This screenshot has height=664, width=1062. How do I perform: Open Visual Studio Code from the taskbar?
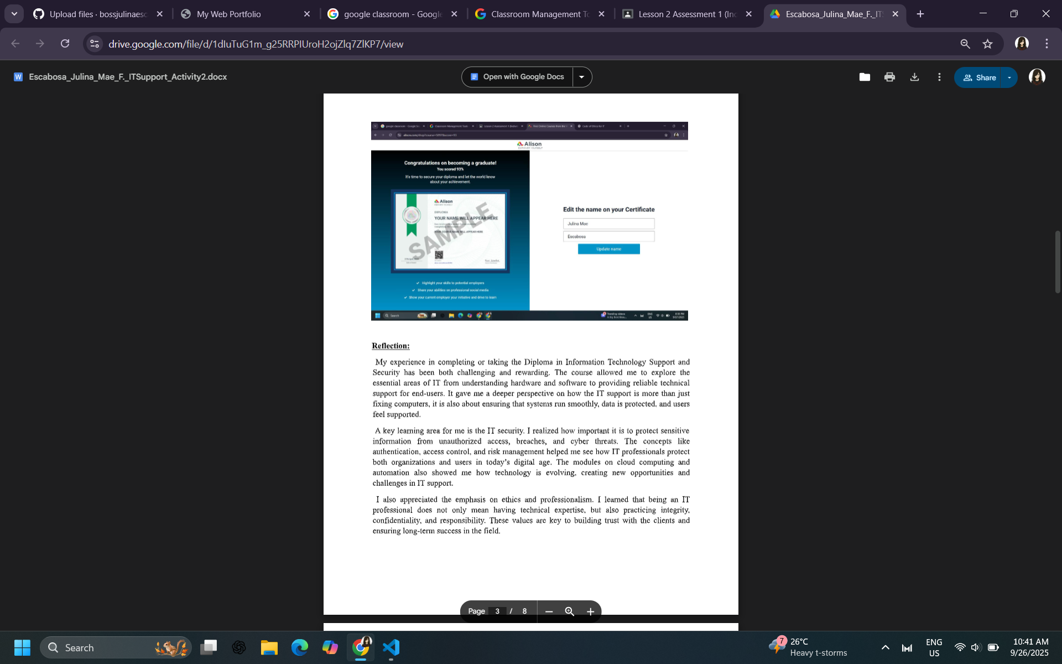(391, 647)
